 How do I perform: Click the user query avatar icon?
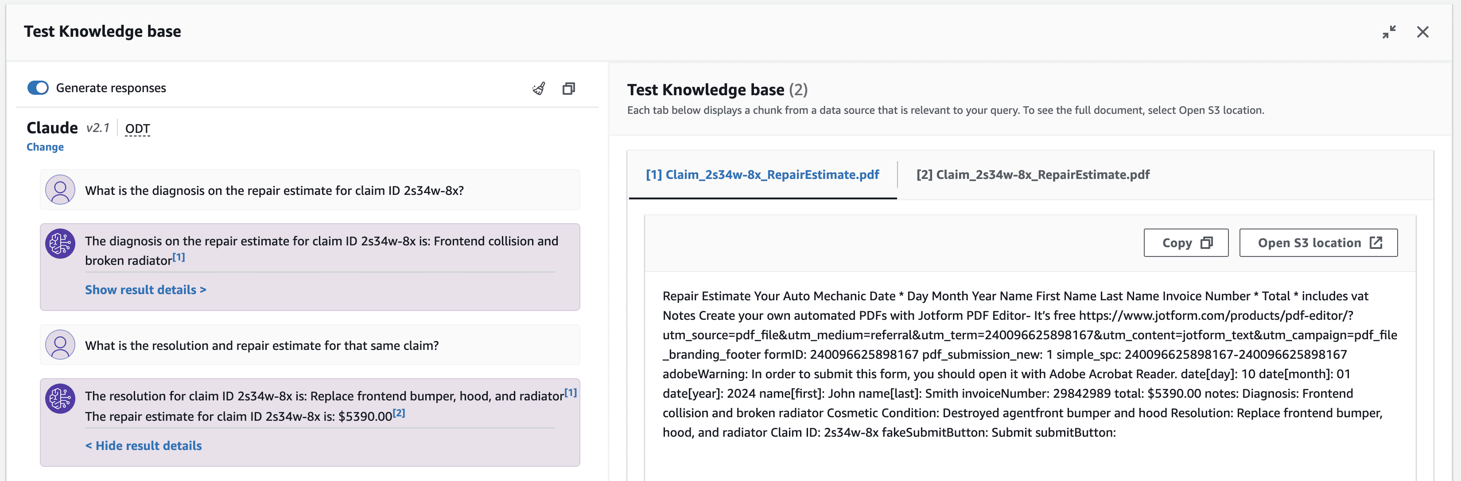(61, 190)
